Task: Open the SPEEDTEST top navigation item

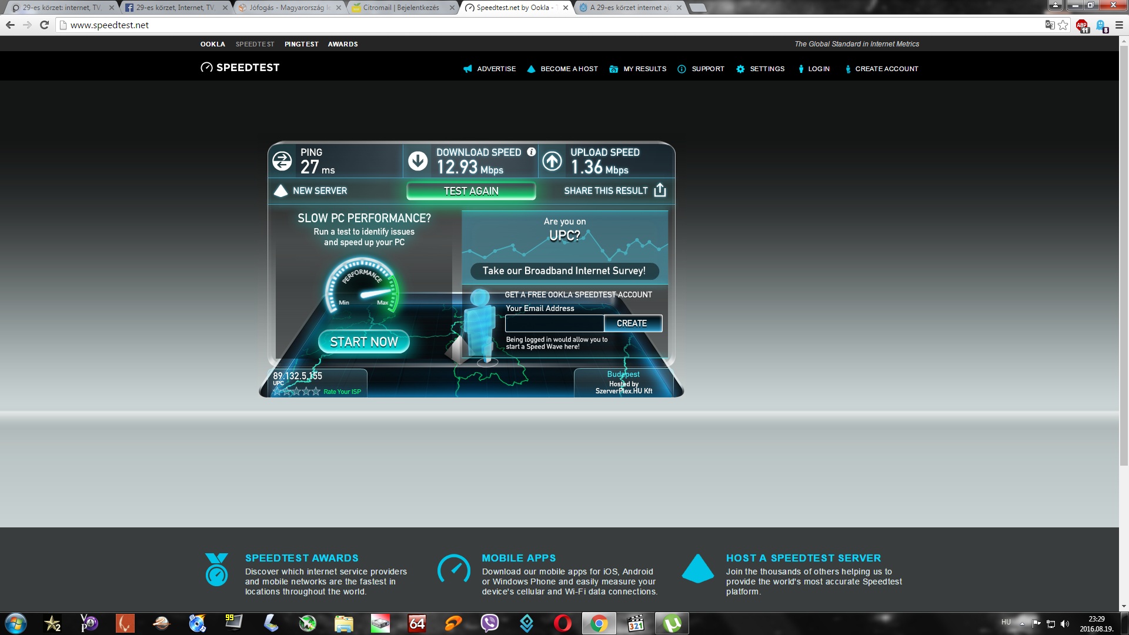Action: coord(255,44)
